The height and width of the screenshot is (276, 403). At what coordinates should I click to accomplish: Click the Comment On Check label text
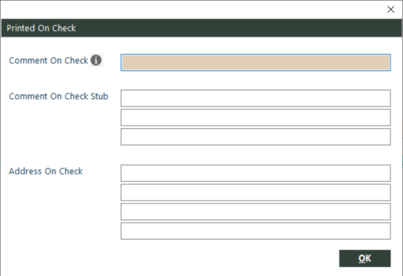point(48,61)
